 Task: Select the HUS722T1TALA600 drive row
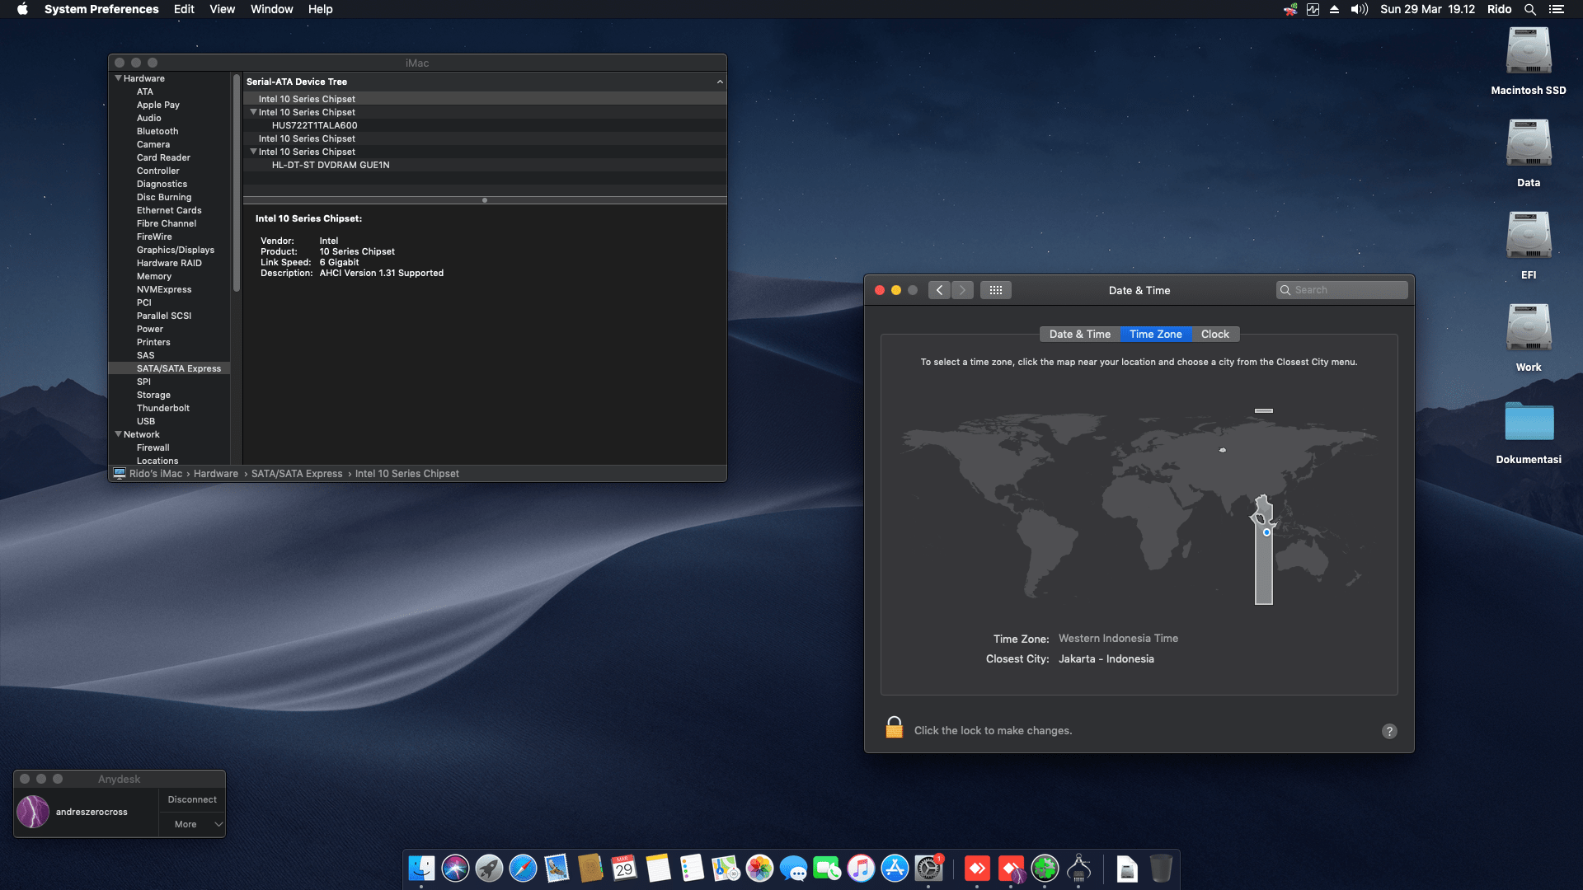[x=485, y=125]
